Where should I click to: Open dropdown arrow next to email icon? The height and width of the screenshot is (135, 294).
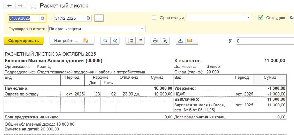coord(195,41)
